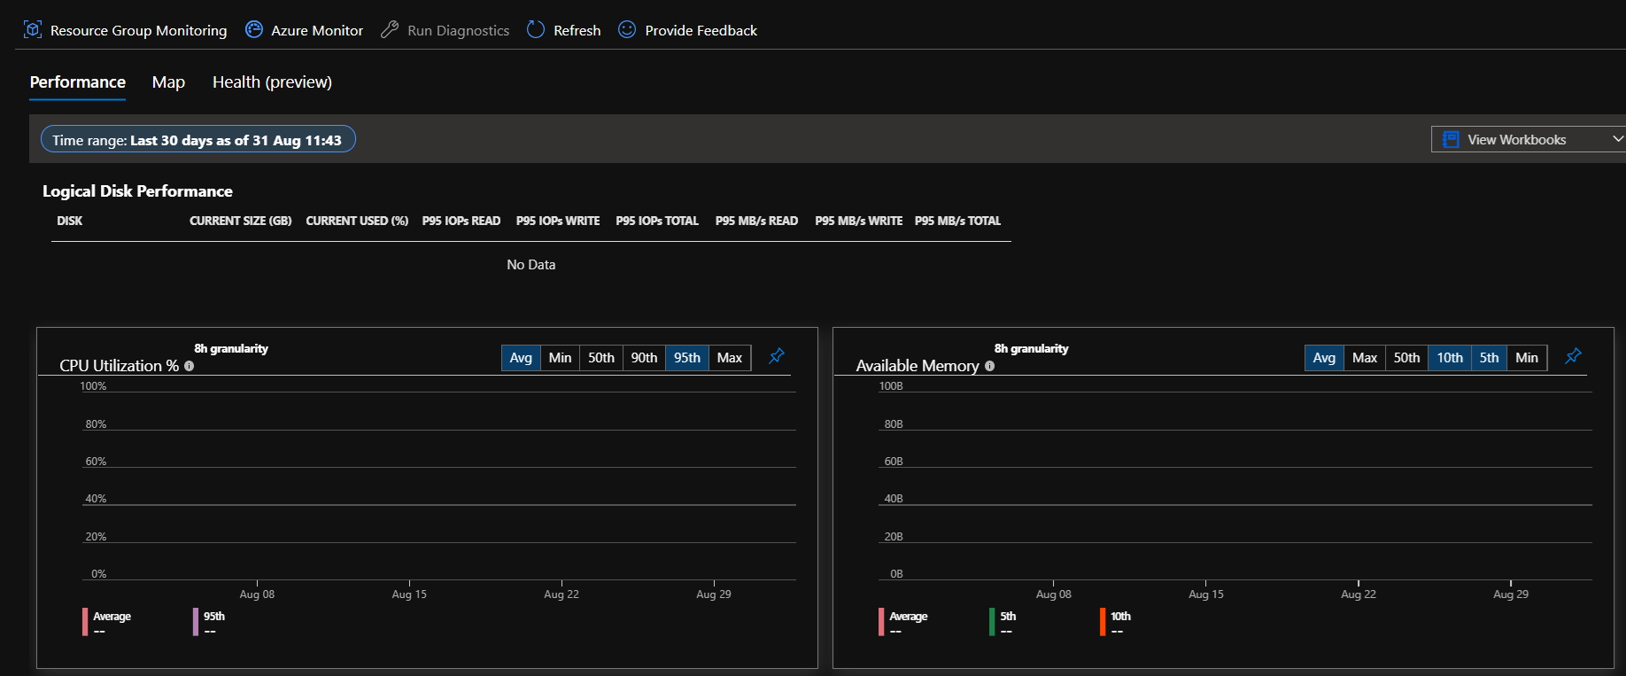The width and height of the screenshot is (1626, 676).
Task: Toggle 10th percentile on Memory chart
Action: tap(1450, 358)
